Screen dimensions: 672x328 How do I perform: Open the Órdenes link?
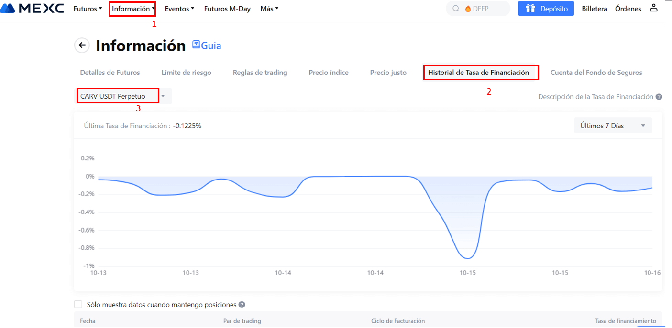pyautogui.click(x=628, y=9)
